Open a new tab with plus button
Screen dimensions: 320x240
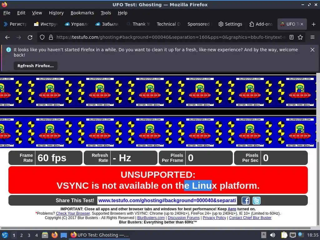pos(314,24)
